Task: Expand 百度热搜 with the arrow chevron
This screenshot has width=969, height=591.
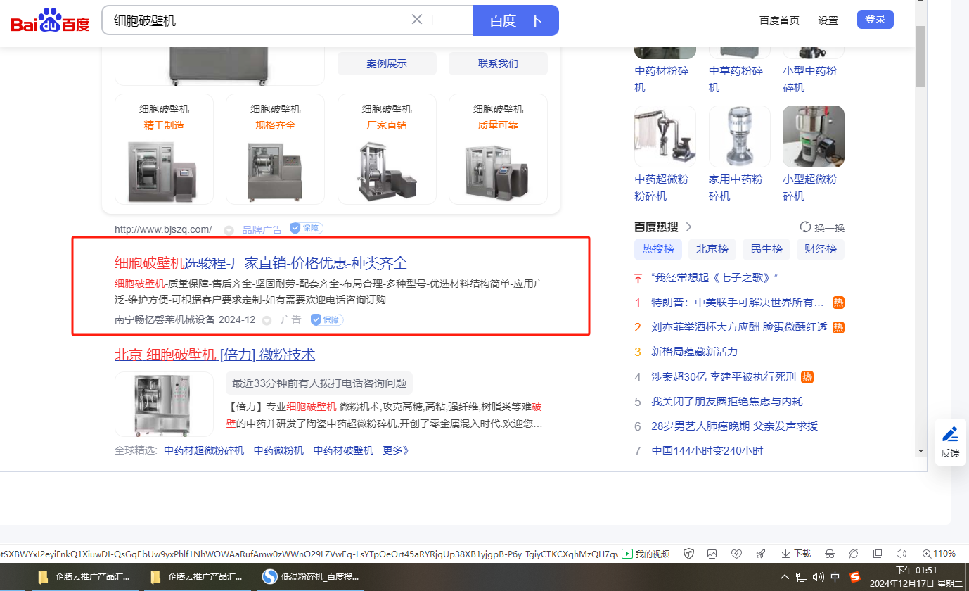Action: pos(689,227)
